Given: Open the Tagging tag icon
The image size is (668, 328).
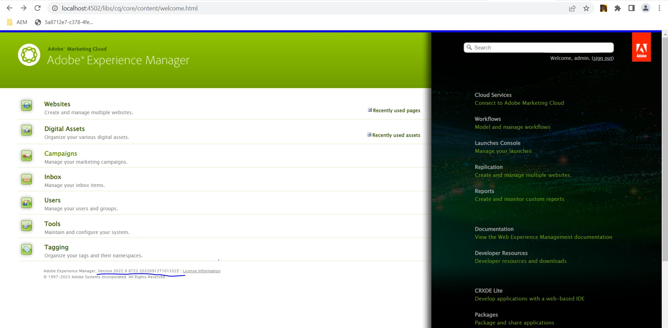Looking at the screenshot, I should tap(27, 249).
